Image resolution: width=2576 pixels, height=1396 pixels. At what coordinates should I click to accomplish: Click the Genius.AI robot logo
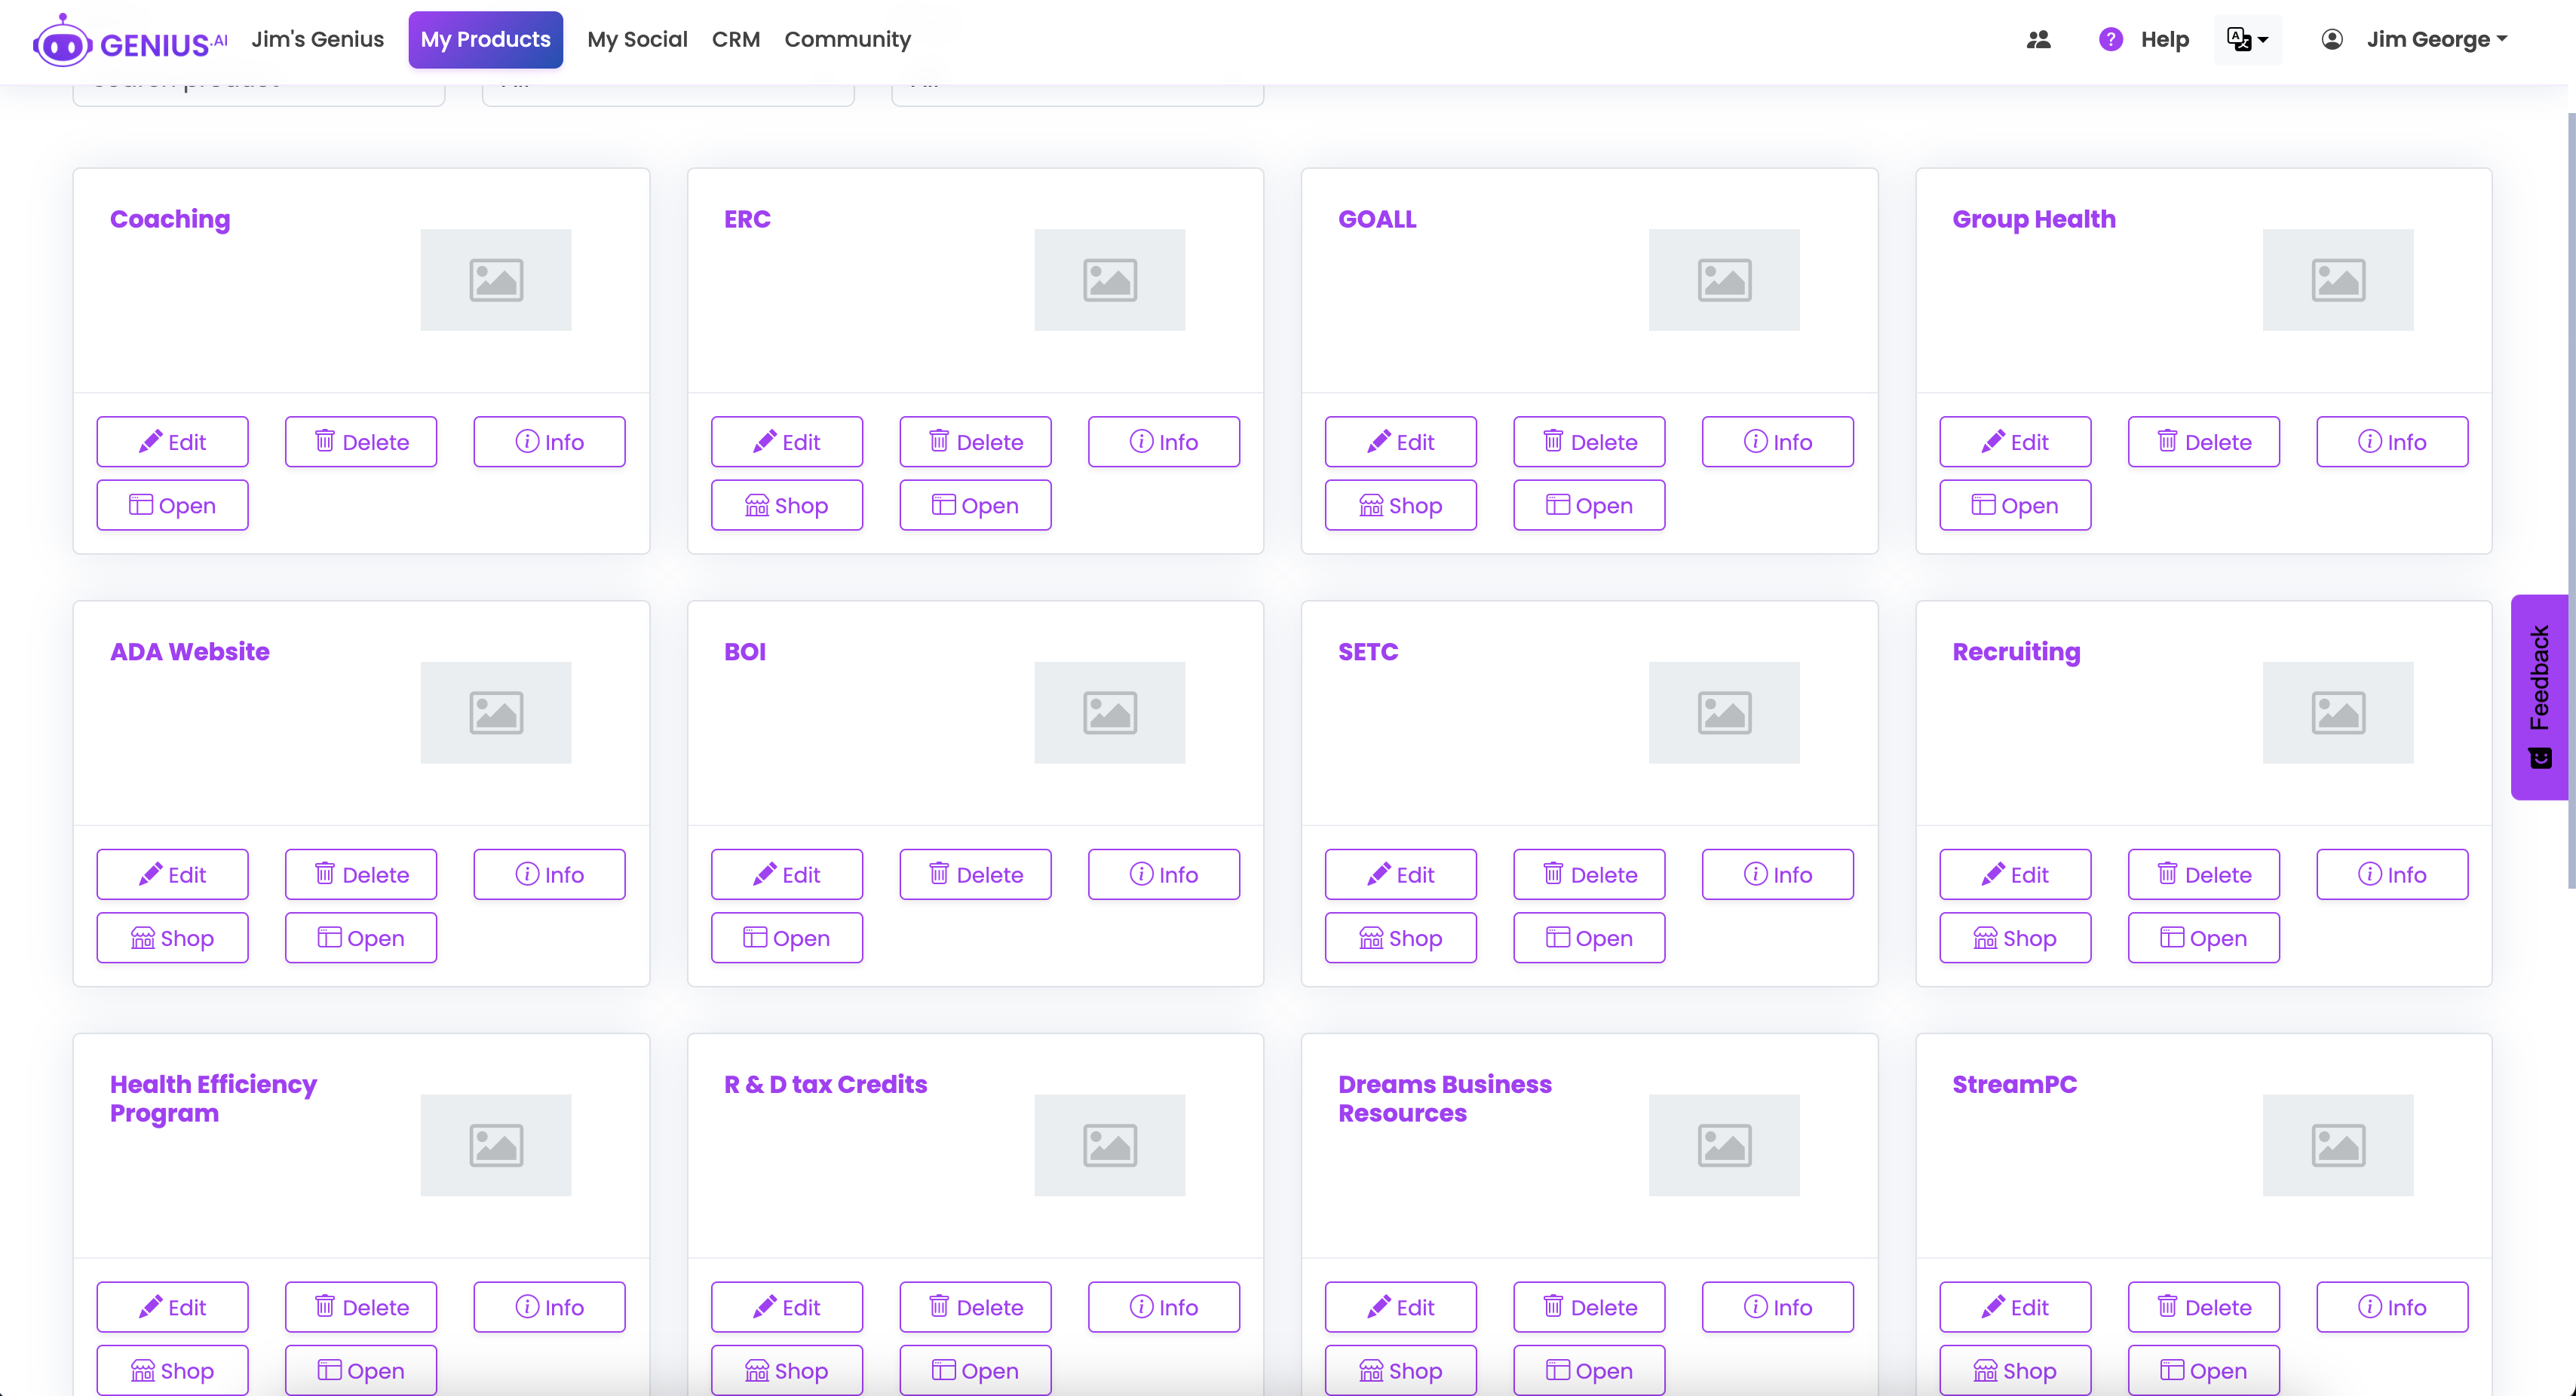coord(130,40)
